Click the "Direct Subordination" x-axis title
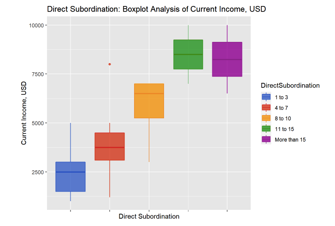 [149, 216]
